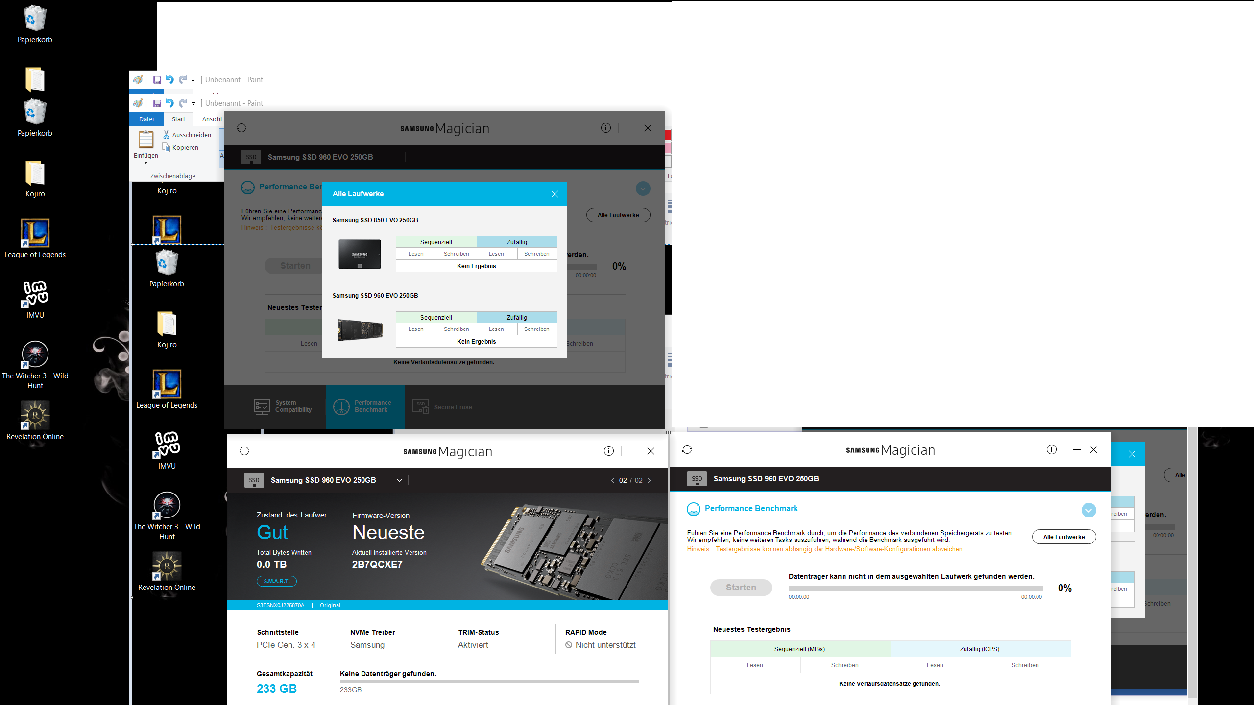Go to next drive arrow beside '02 / 02'
Viewport: 1254px width, 705px height.
pyautogui.click(x=649, y=480)
